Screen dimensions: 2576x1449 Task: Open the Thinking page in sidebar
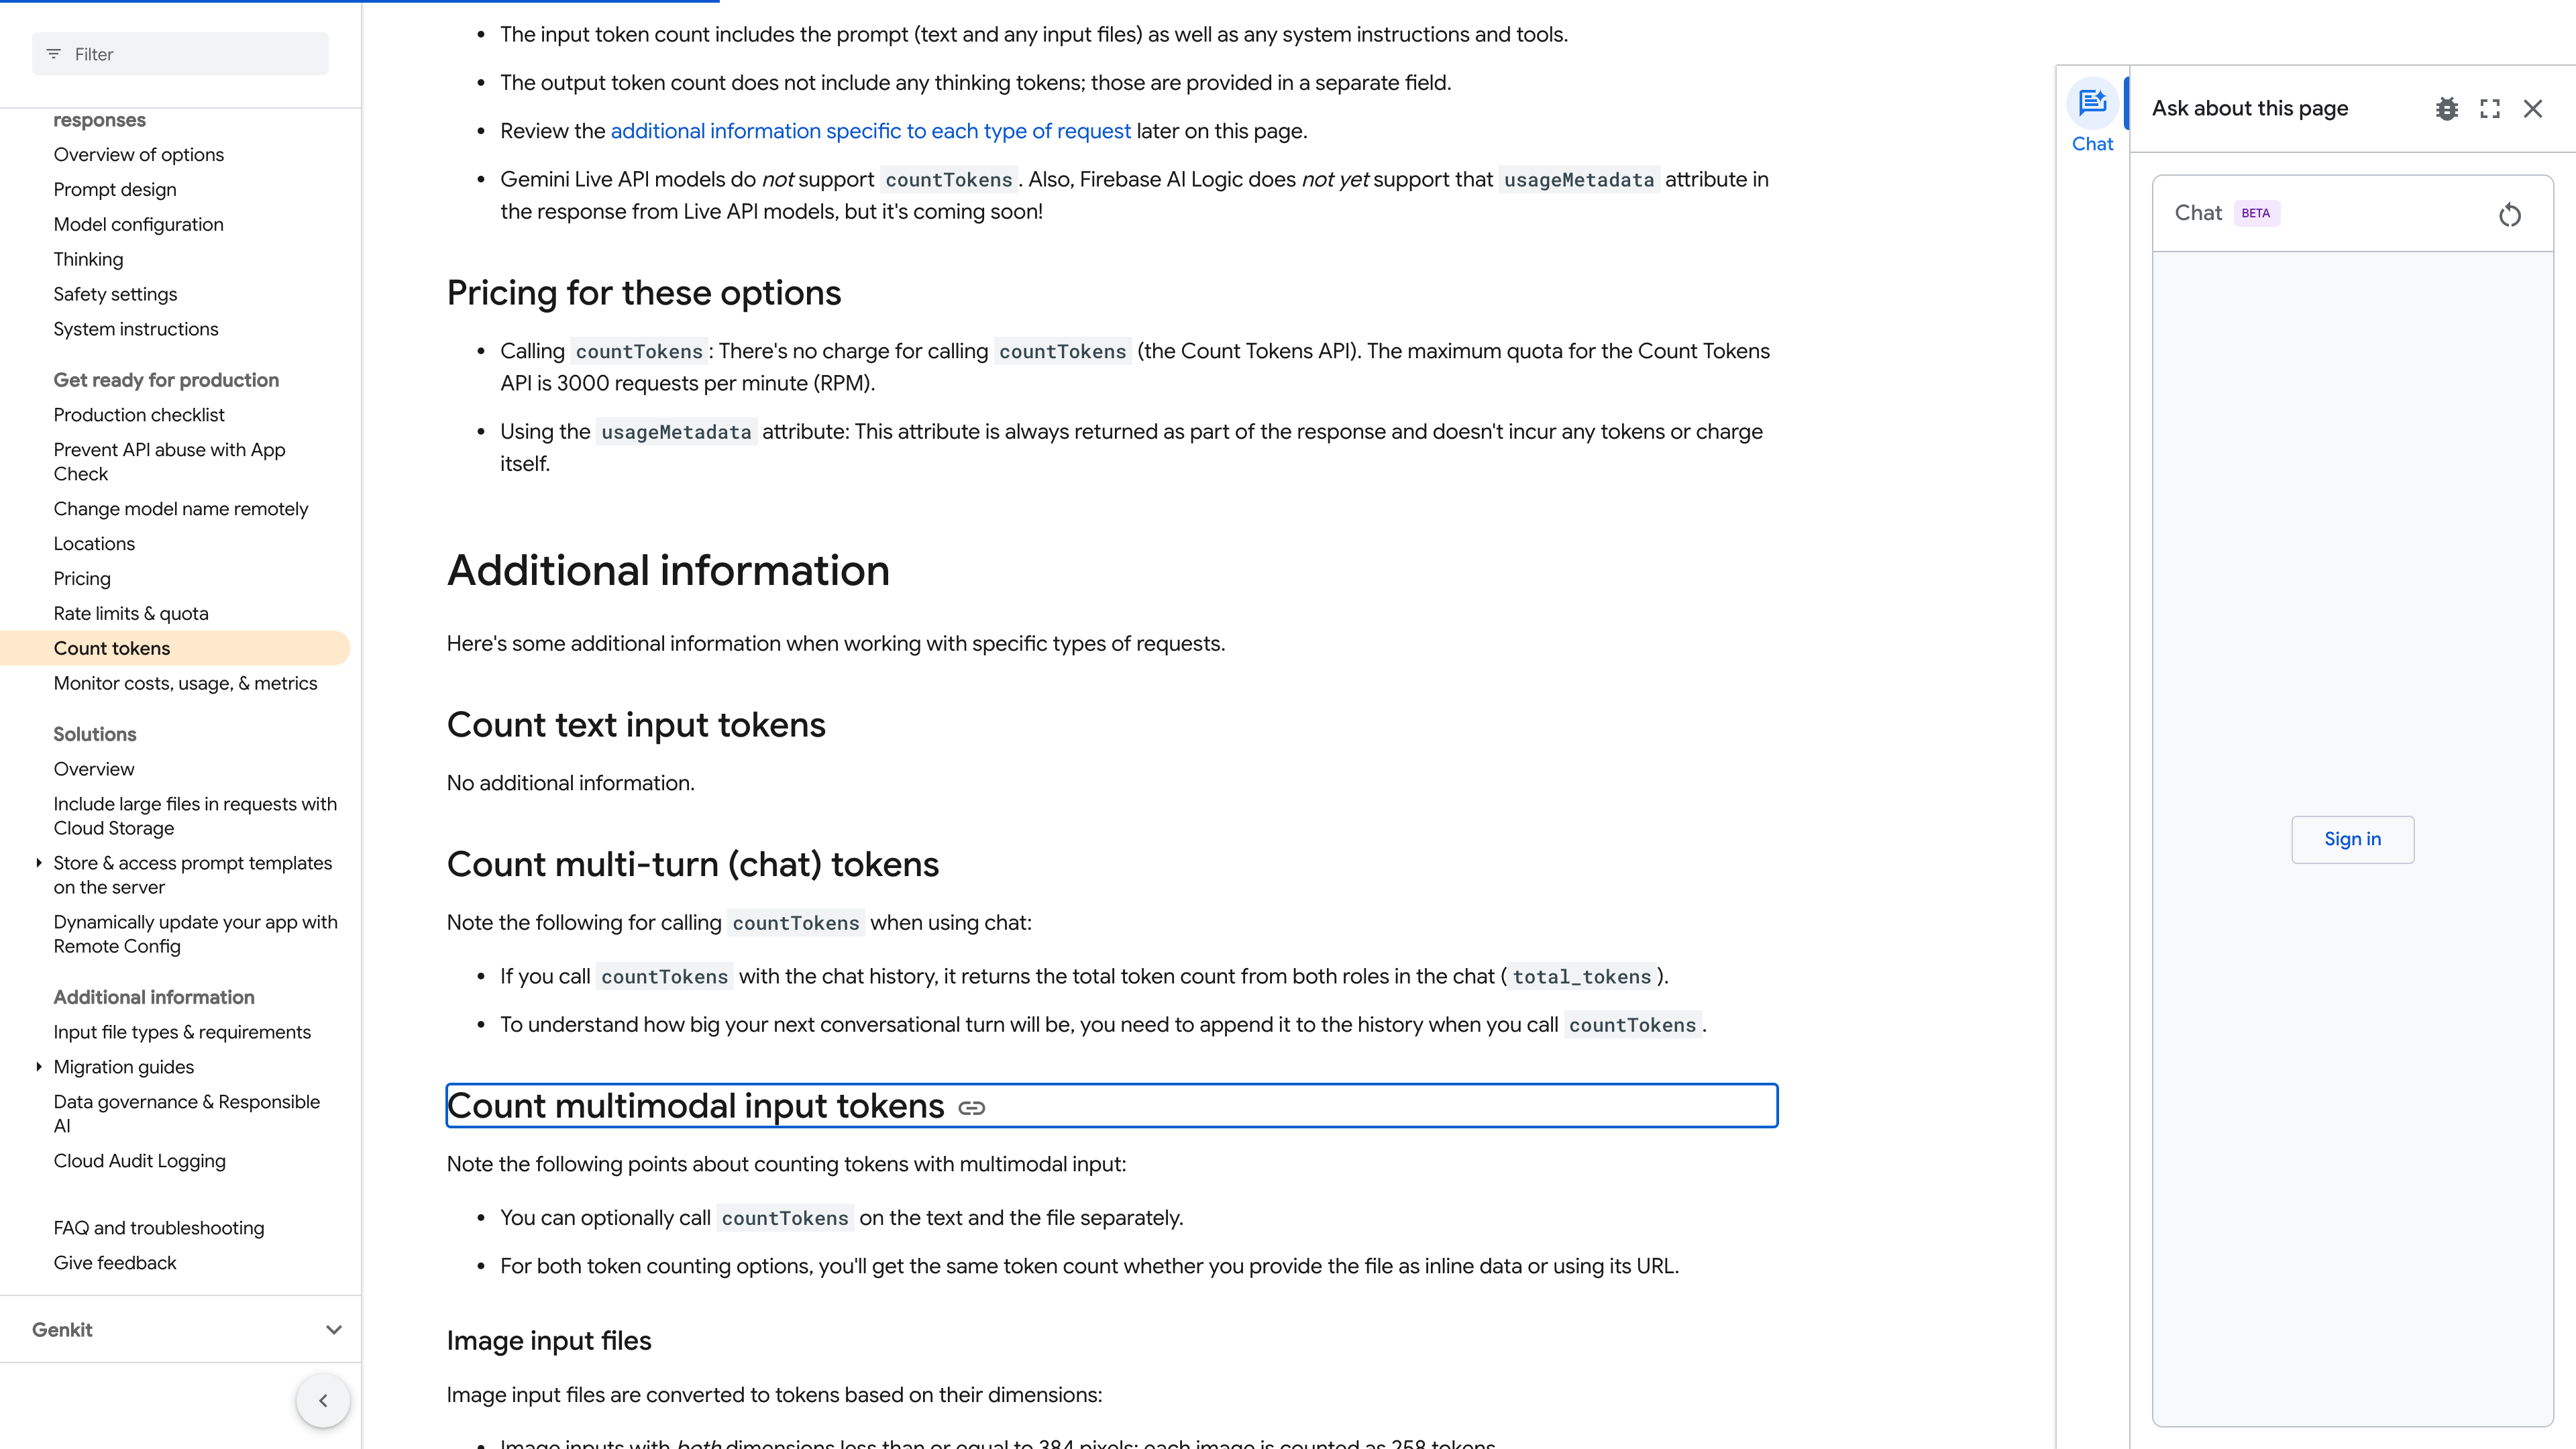[x=88, y=259]
